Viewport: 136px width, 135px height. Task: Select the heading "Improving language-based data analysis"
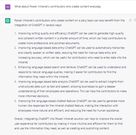point(43,82)
